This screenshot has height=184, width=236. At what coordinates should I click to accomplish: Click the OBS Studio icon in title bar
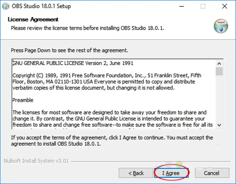tap(5, 6)
